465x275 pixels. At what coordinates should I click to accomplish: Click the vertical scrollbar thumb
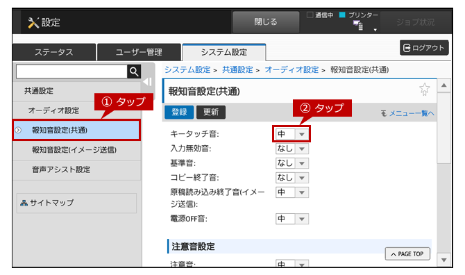click(443, 128)
